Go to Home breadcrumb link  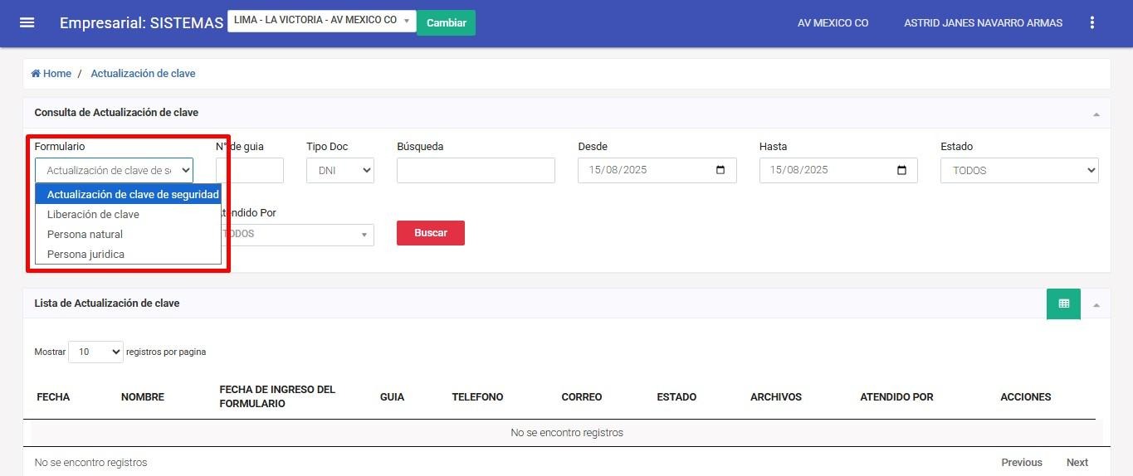coord(51,74)
